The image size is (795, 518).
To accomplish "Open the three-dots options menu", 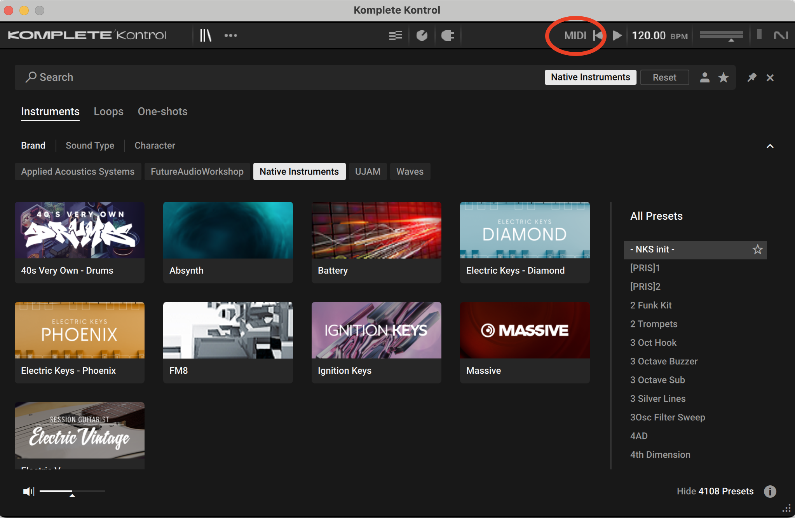I will 230,35.
